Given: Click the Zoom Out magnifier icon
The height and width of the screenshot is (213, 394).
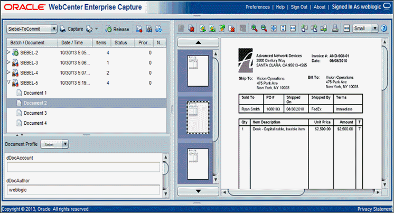Looking at the screenshot, I should pos(264,28).
